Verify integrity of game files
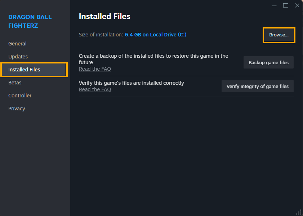 click(257, 86)
